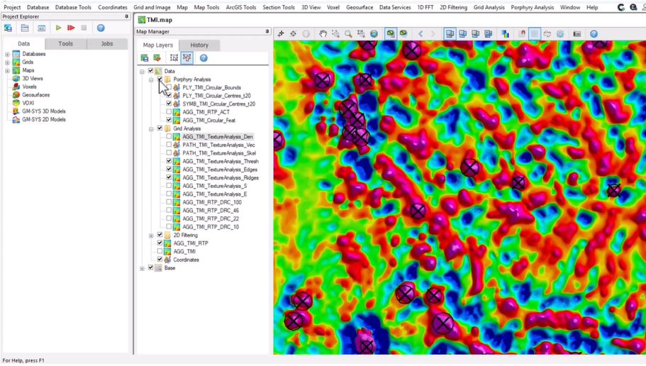Toggle the AGG_TMI_RTP layer checkbox
This screenshot has height=366, width=646.
click(160, 243)
